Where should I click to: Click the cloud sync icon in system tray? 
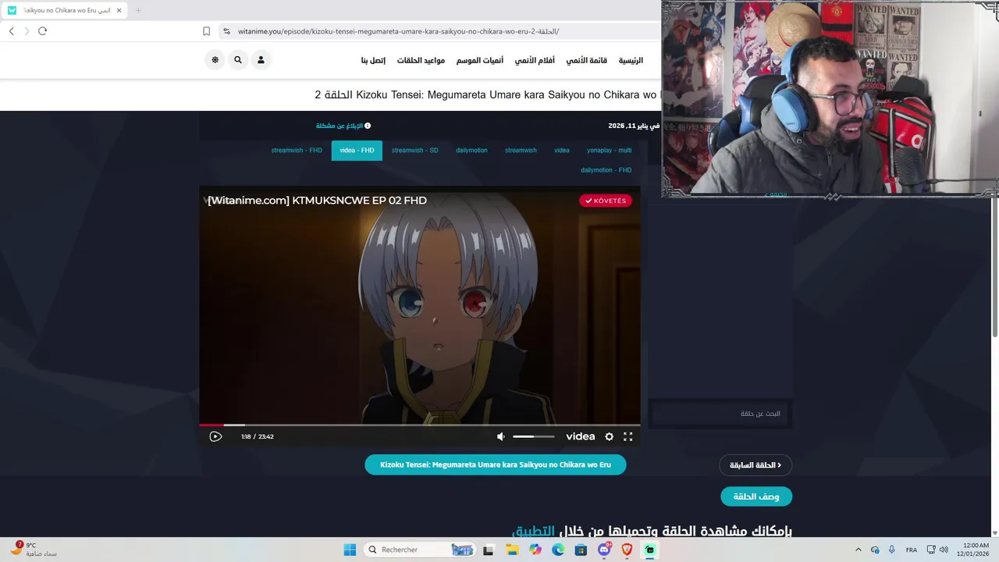tap(875, 550)
